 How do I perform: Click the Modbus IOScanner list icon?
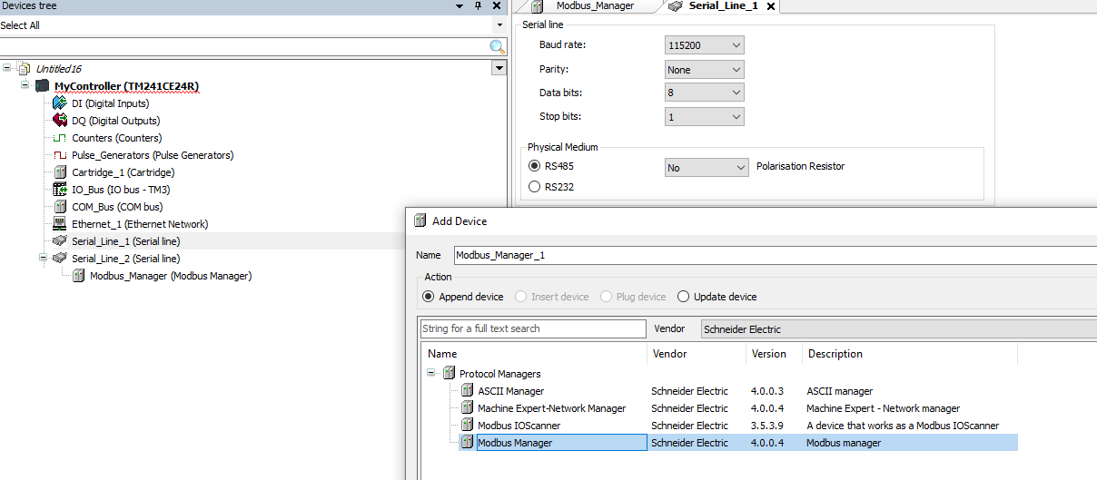(467, 426)
